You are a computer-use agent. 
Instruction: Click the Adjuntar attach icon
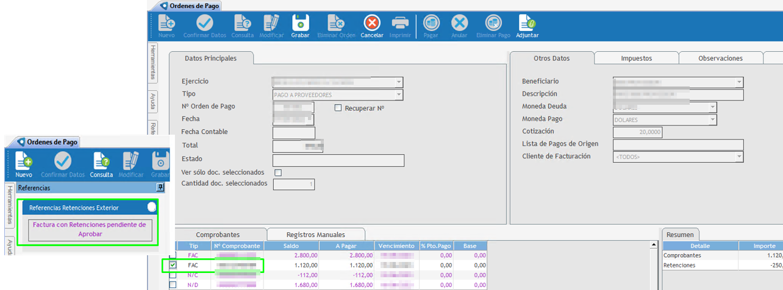(527, 23)
